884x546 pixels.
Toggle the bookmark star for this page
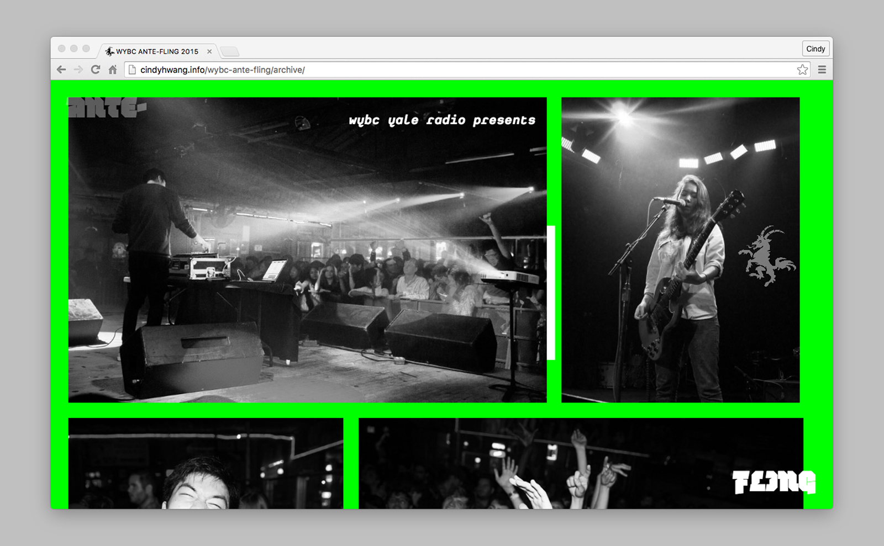click(802, 70)
